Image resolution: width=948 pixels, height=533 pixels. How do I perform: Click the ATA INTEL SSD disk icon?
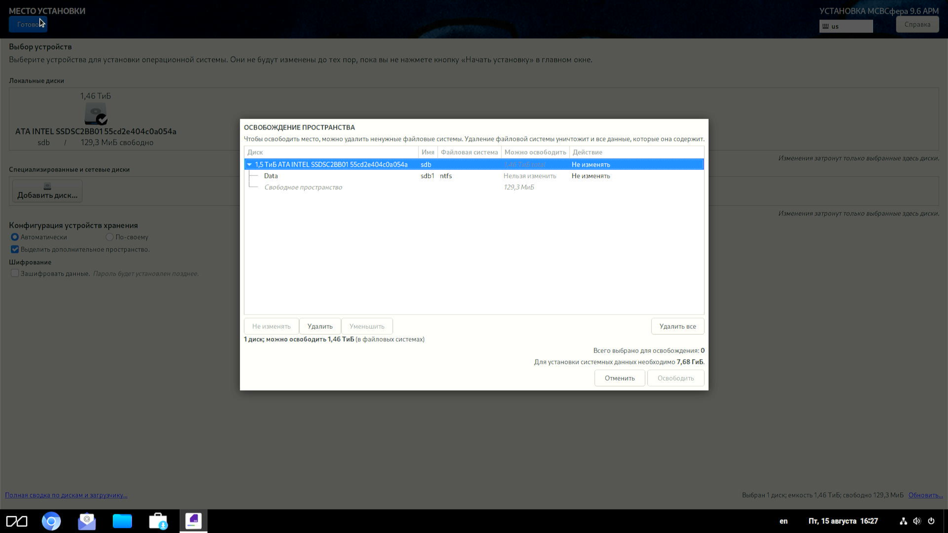coord(96,114)
